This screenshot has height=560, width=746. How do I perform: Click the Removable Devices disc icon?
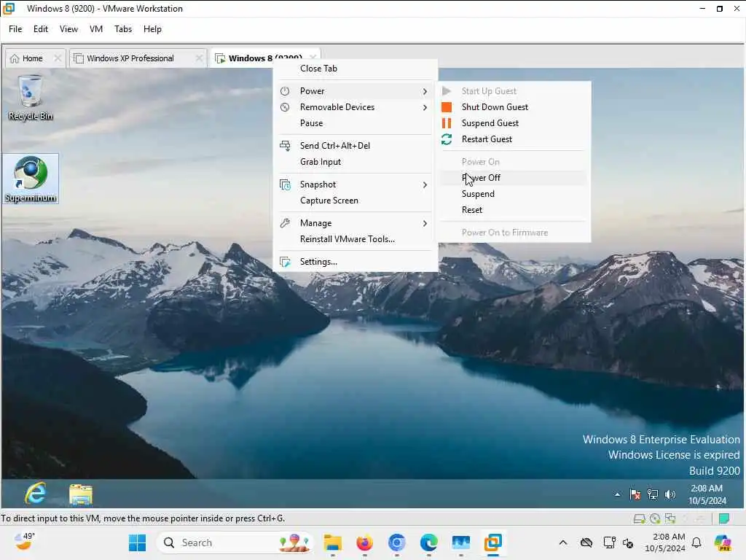[285, 107]
